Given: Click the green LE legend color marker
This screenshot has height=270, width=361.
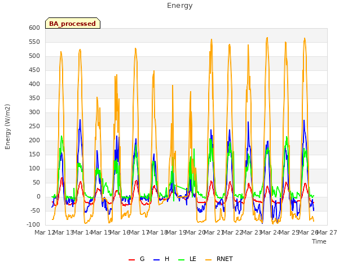Looking at the screenshot, I should [182, 260].
